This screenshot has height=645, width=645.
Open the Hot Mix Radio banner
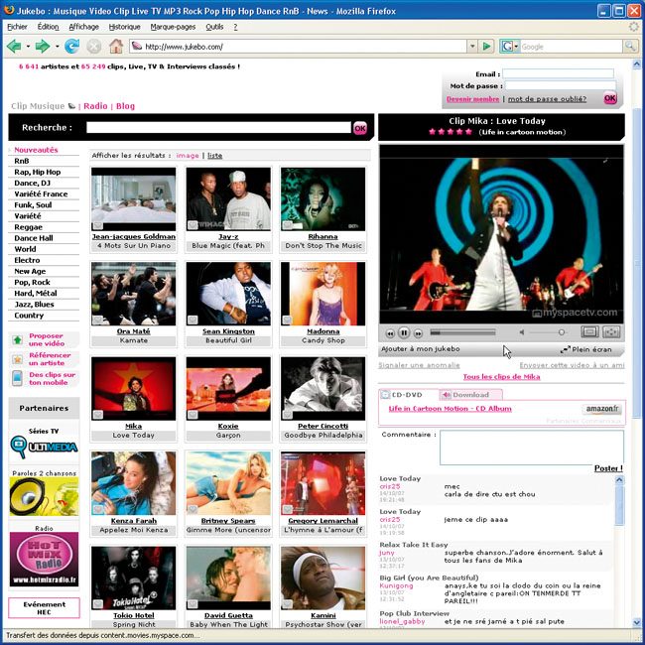point(44,560)
